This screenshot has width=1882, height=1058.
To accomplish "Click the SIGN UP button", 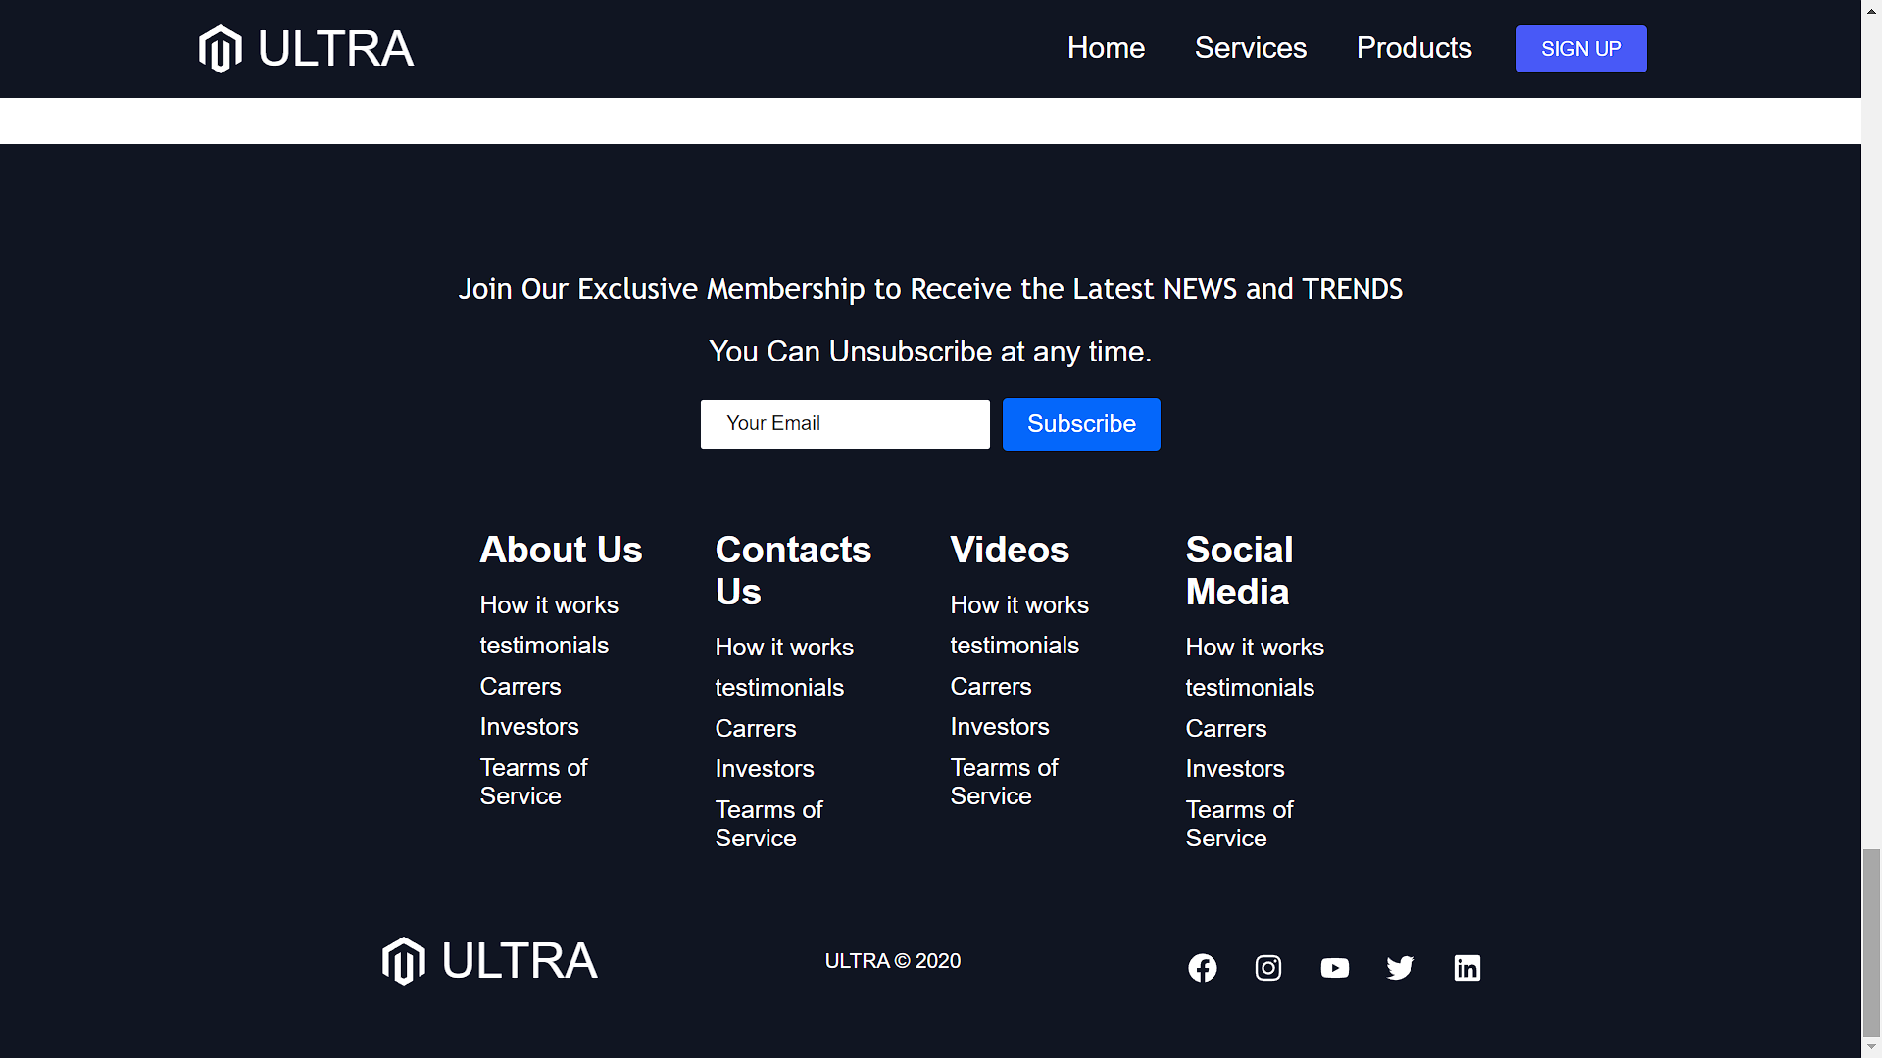I will coord(1581,49).
